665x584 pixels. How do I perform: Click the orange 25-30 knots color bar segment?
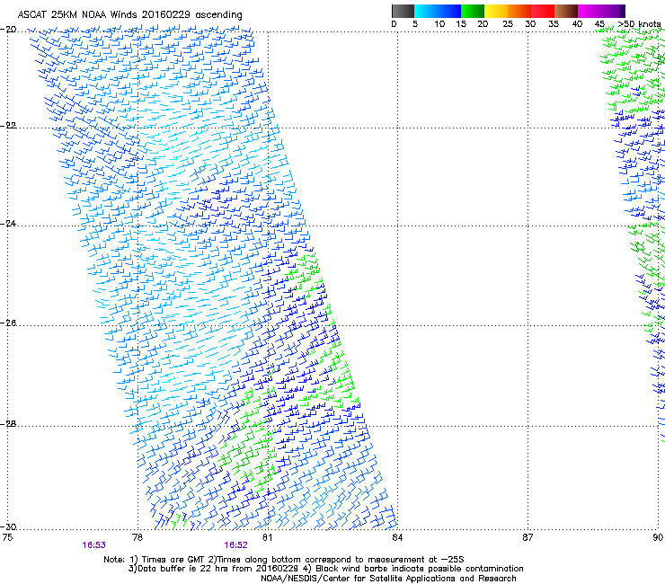point(519,11)
